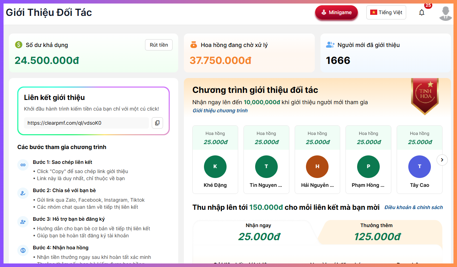Screen dimensions: 457x267
Task: Launch the Minigame button
Action: pyautogui.click(x=336, y=13)
